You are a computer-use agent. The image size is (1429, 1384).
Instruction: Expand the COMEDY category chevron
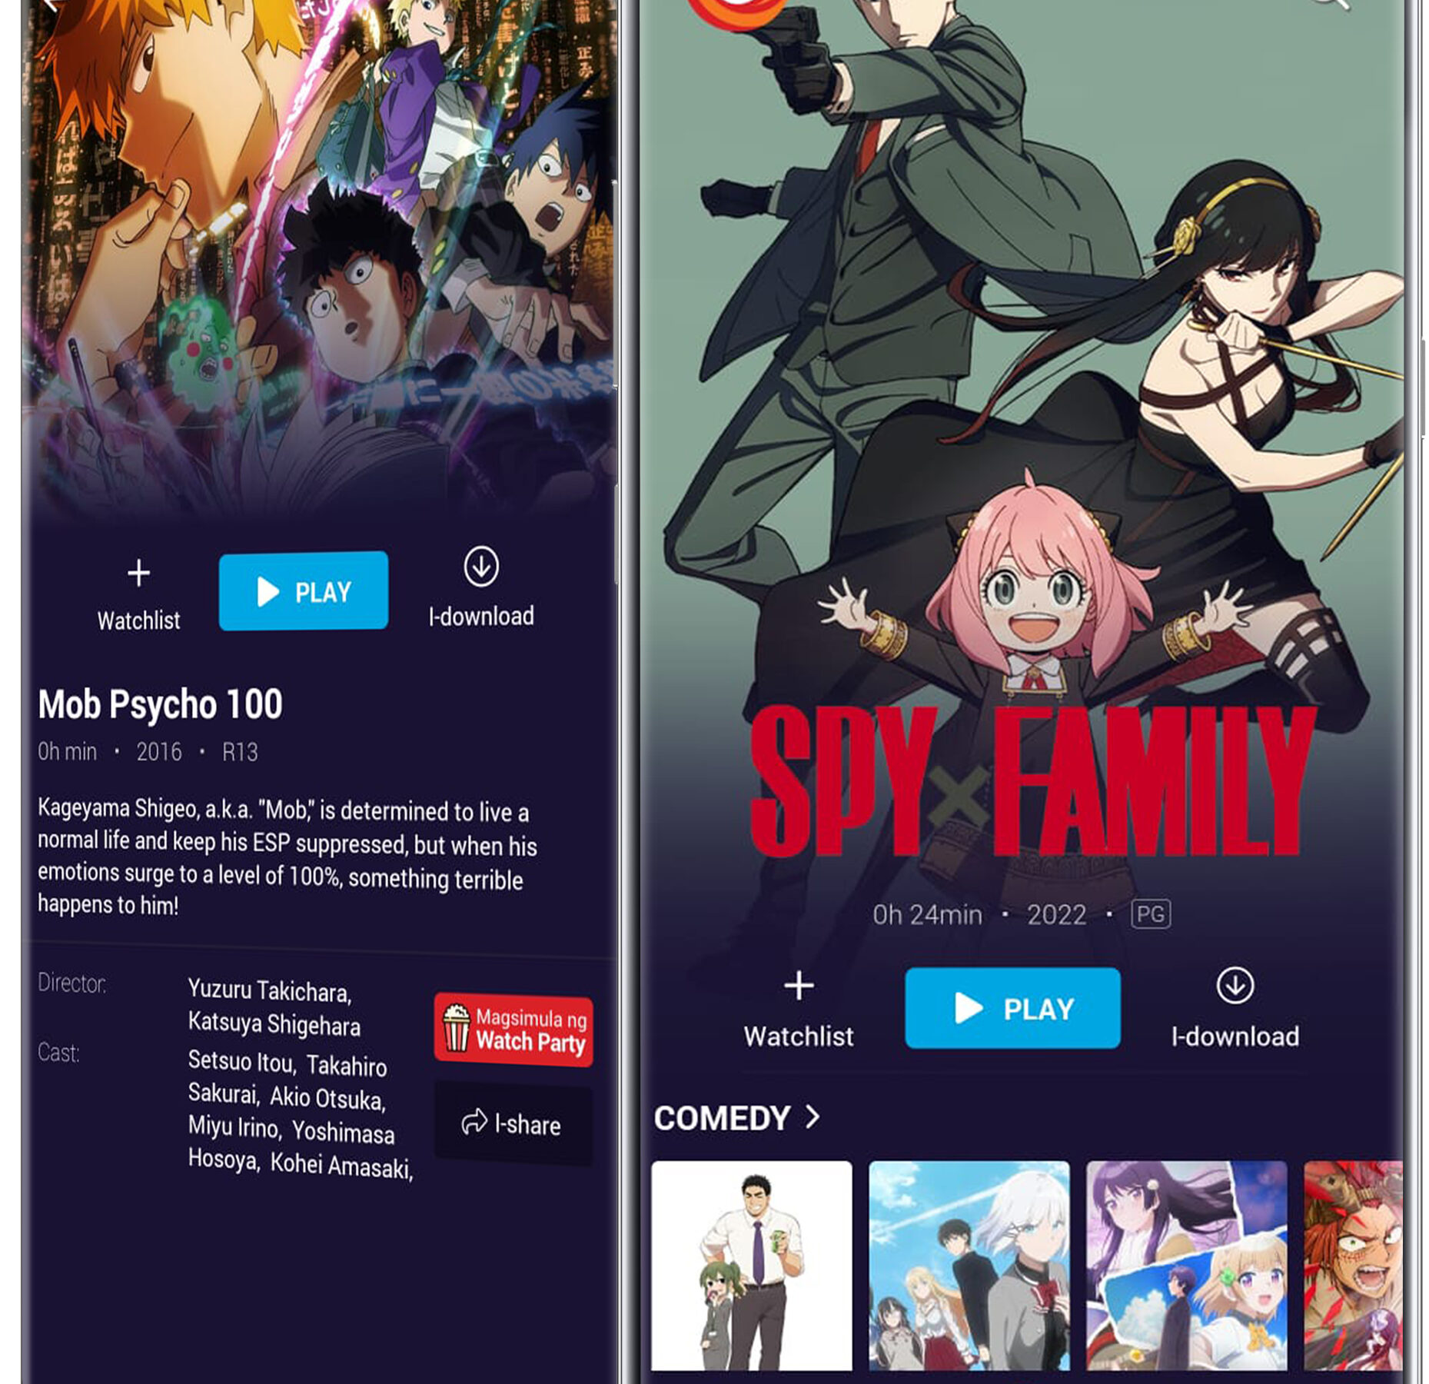coord(813,1116)
